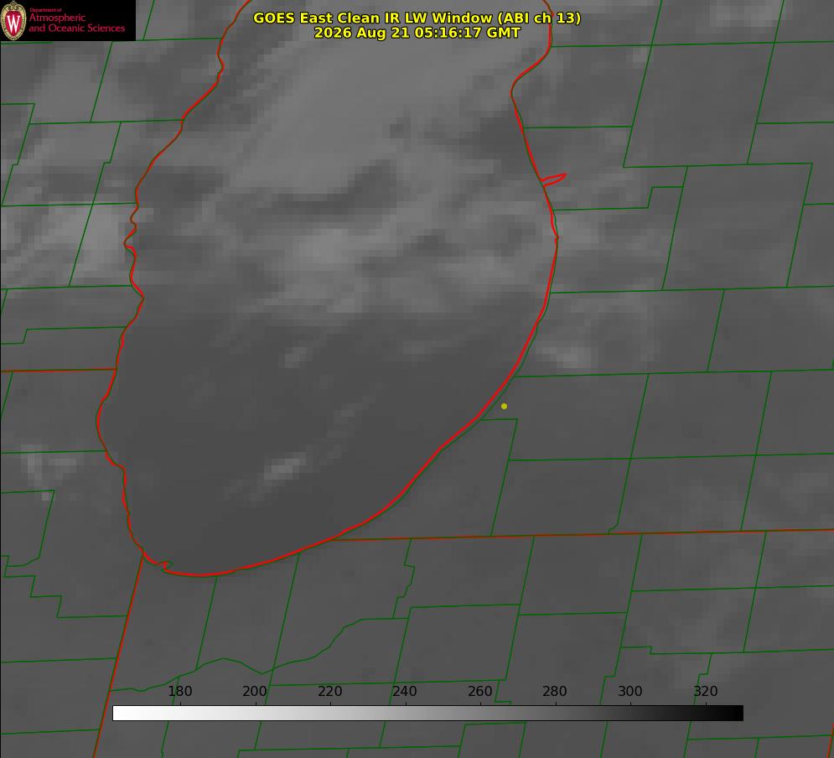
Task: Click the GOES East Clean IR title
Action: click(417, 18)
